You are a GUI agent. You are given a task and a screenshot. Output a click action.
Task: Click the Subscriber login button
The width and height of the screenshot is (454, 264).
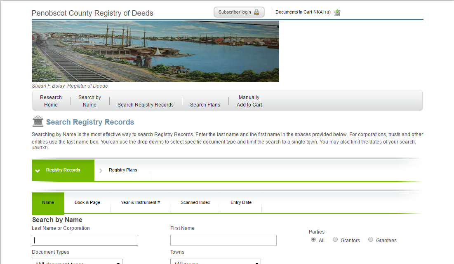[x=239, y=12]
